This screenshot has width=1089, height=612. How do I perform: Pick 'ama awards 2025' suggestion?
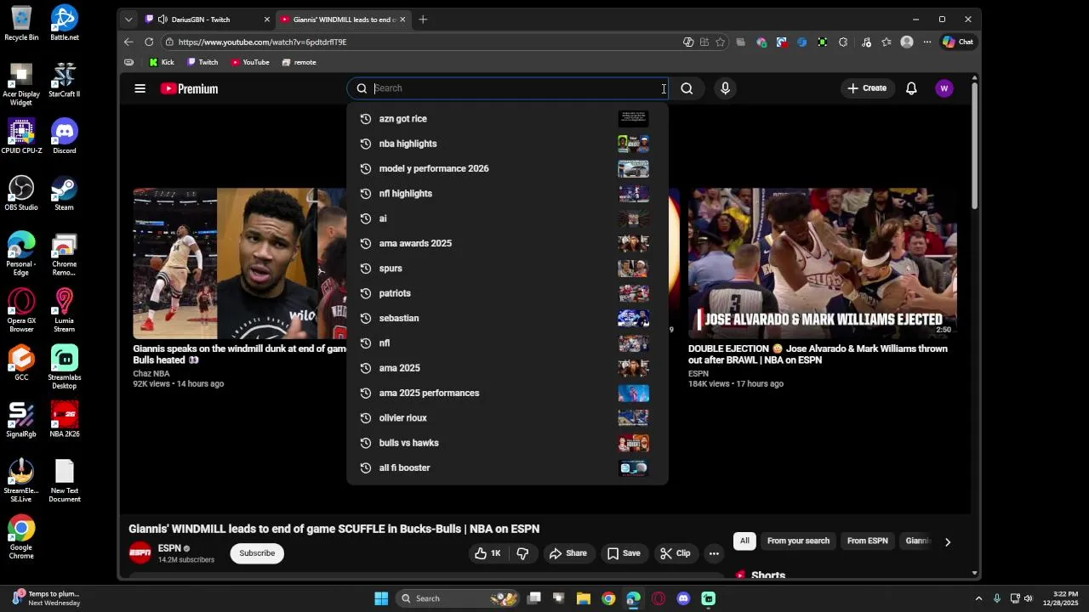point(507,243)
